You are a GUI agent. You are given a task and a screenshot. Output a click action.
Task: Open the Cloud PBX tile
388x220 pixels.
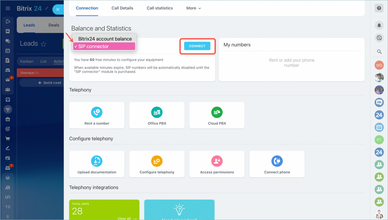click(217, 115)
